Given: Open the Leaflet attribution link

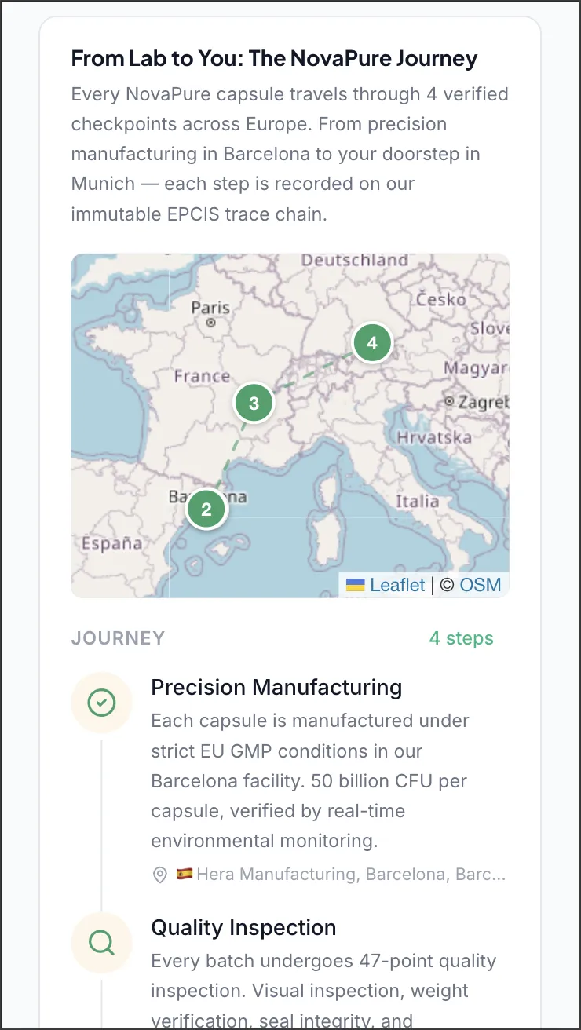Looking at the screenshot, I should pyautogui.click(x=397, y=585).
